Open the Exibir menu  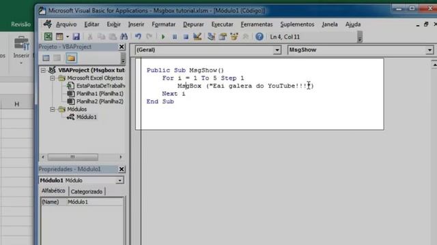coord(114,24)
